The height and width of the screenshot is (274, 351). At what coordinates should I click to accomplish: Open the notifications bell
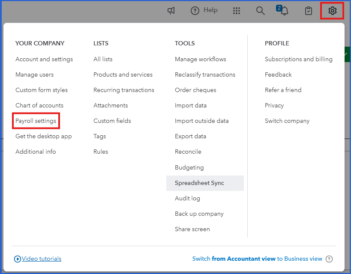pos(284,11)
